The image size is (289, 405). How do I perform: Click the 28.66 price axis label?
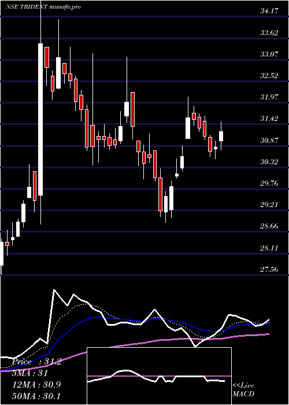[269, 226]
